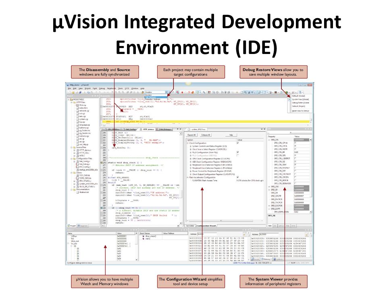387x290 pixels.
Task: Open the File menu
Action: pyautogui.click(x=69, y=88)
